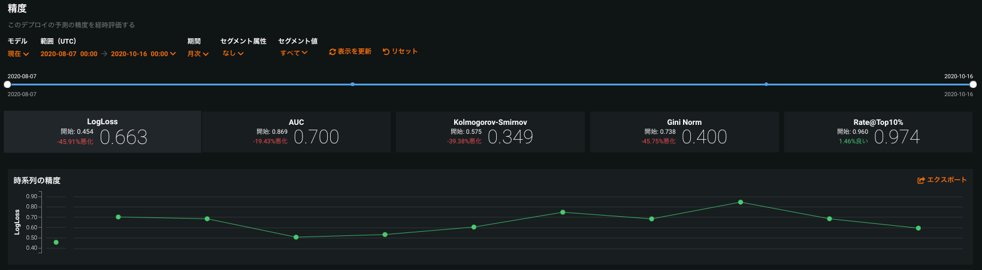Click the 1.46%良い text under Rate@Top10%
Viewport: 982px width, 270px height.
(853, 141)
